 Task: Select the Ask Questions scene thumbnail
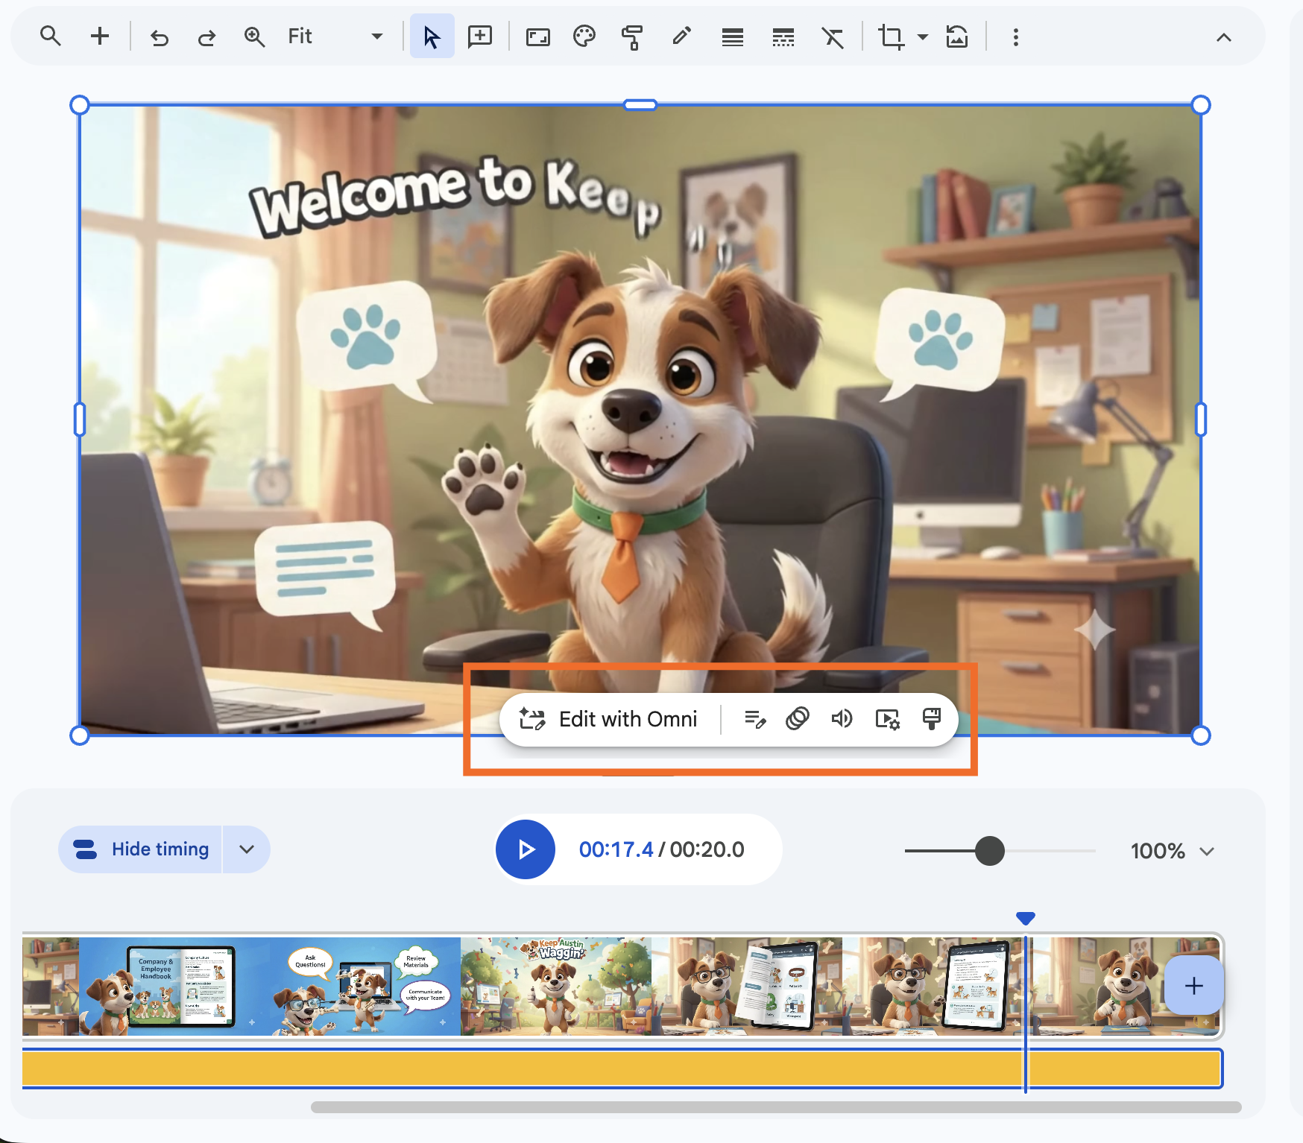click(x=365, y=987)
